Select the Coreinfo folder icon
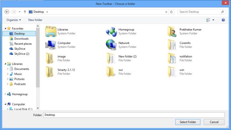This screenshot has width=231, height=130. click(172, 45)
